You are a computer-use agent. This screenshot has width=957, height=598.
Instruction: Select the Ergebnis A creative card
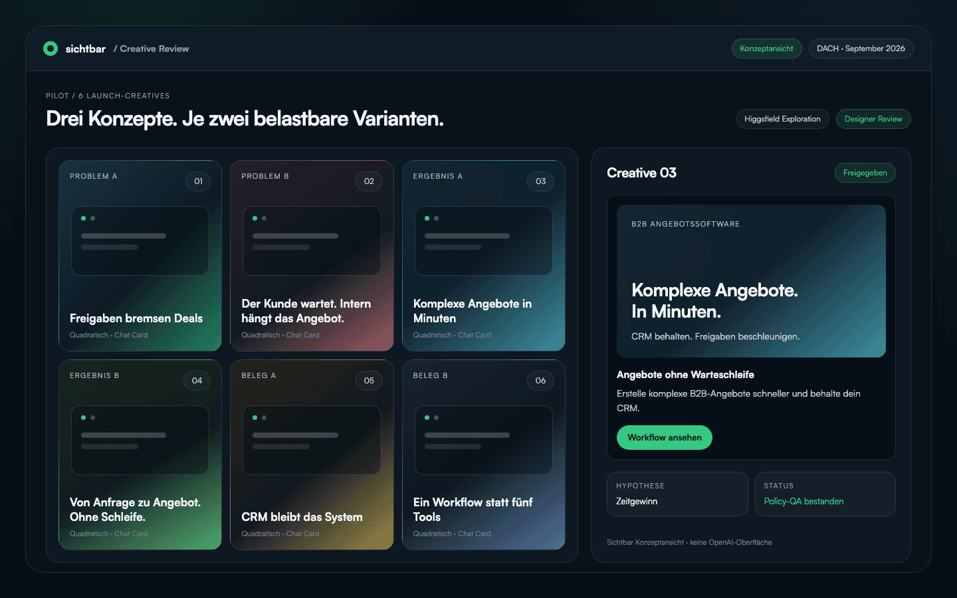484,256
